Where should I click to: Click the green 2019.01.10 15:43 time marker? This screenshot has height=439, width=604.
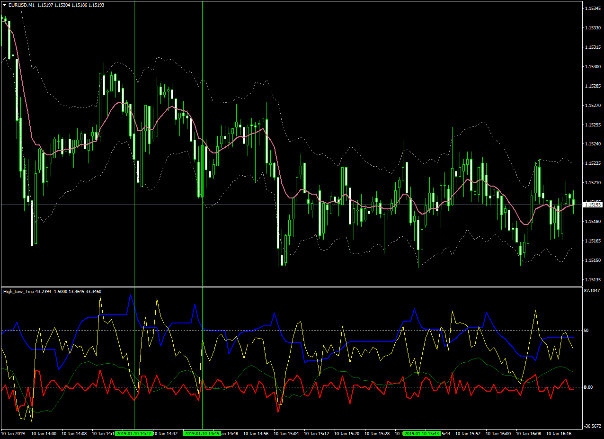tap(422, 433)
